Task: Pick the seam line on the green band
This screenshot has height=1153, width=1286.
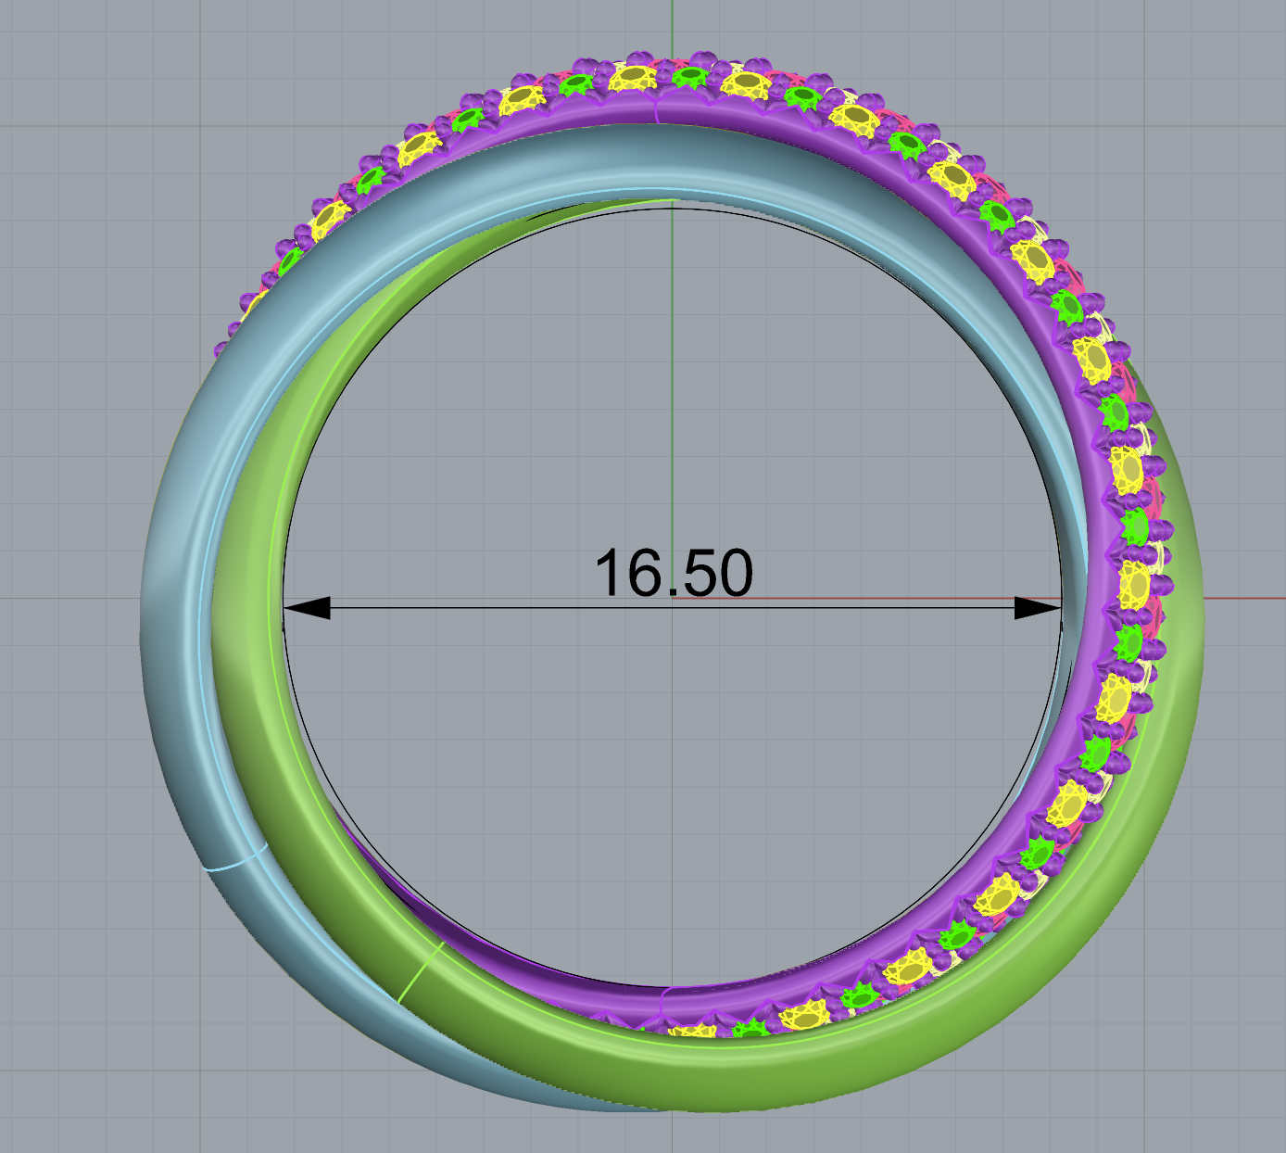Action: pyautogui.click(x=421, y=972)
